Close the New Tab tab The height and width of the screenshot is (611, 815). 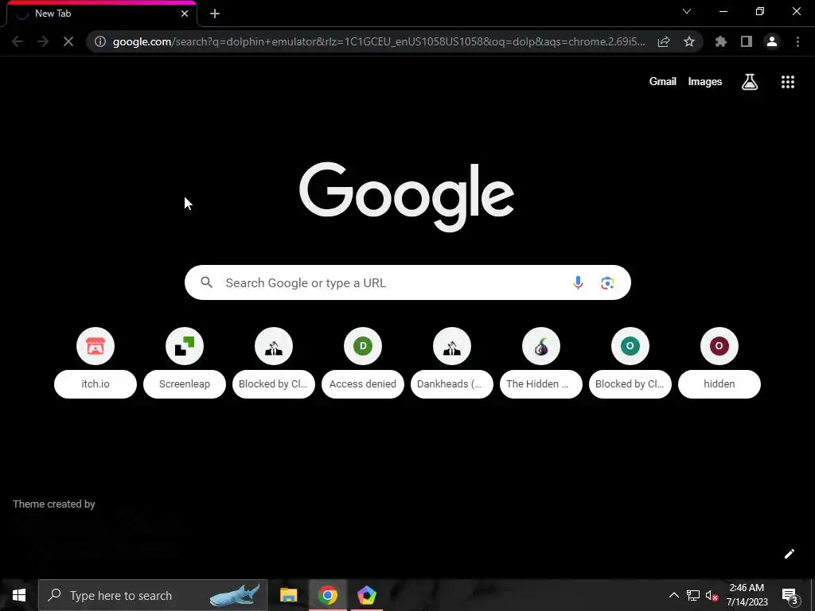[x=185, y=14]
